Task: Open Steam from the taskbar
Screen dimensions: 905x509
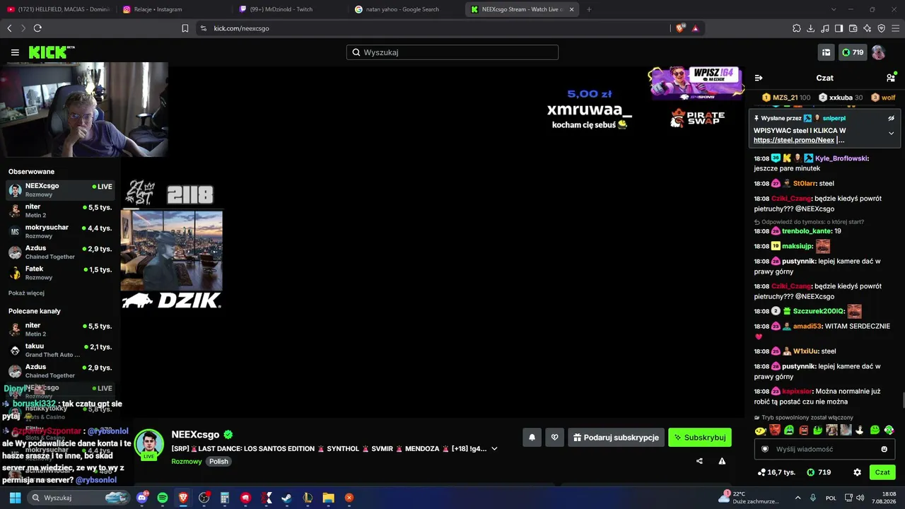Action: pyautogui.click(x=286, y=498)
